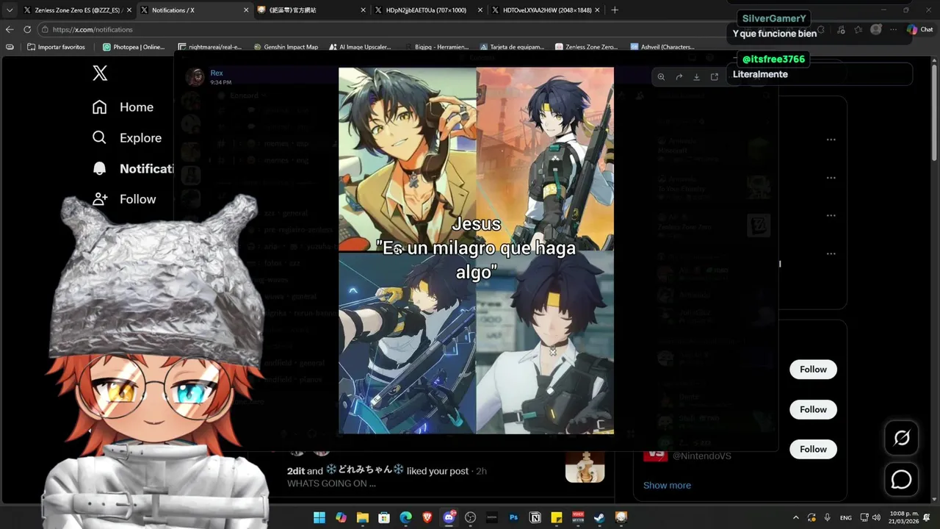This screenshot has height=529, width=940.
Task: Open Steam from the taskbar
Action: 600,517
